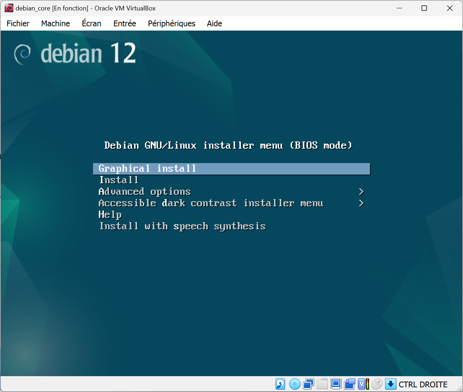Screen dimensions: 463x392
Task: Open the Entrée menu
Action: pos(125,23)
